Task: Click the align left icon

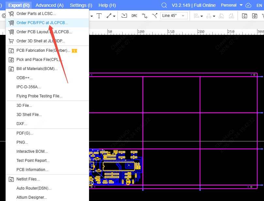Action: [x=196, y=16]
